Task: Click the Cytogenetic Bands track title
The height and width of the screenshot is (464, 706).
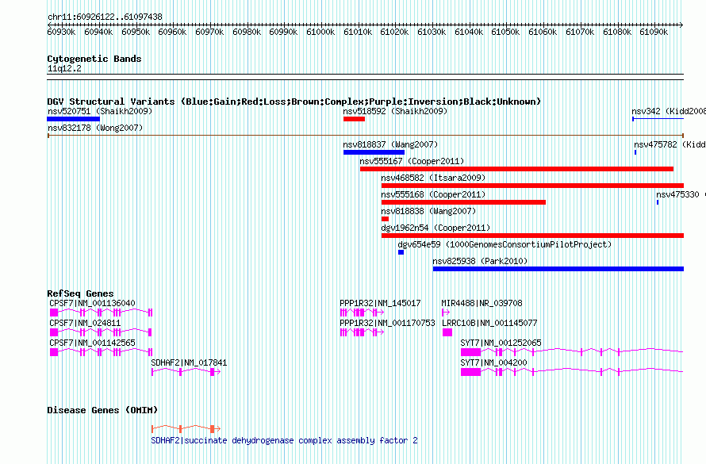Action: [94, 59]
